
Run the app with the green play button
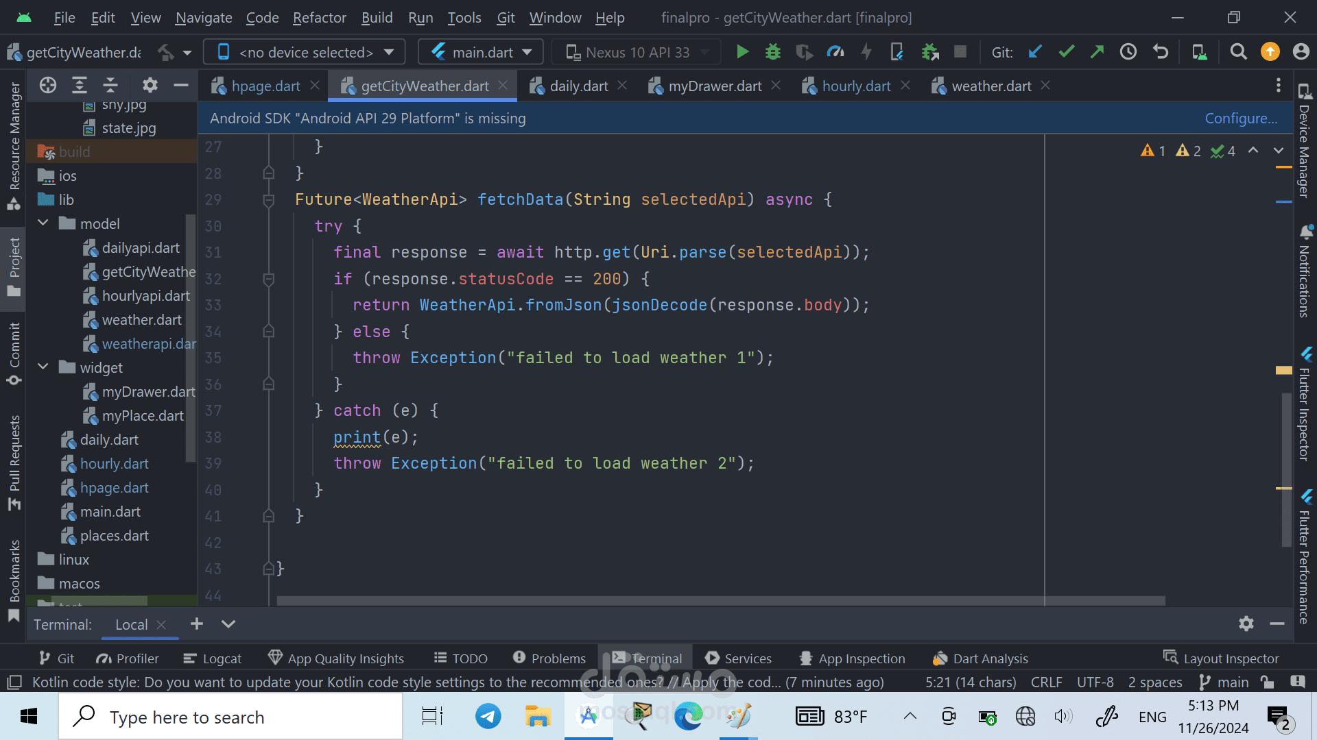pyautogui.click(x=741, y=52)
